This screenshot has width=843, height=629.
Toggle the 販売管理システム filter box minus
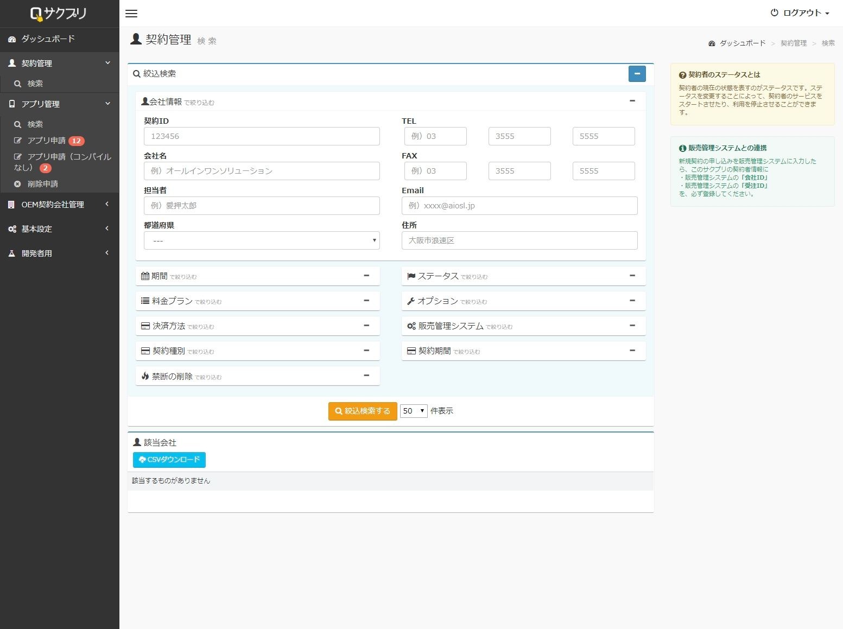pos(632,326)
